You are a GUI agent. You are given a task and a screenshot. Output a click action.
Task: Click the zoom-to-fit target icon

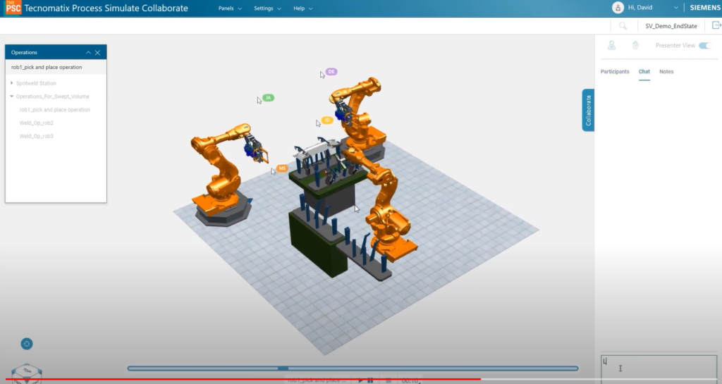(27, 344)
